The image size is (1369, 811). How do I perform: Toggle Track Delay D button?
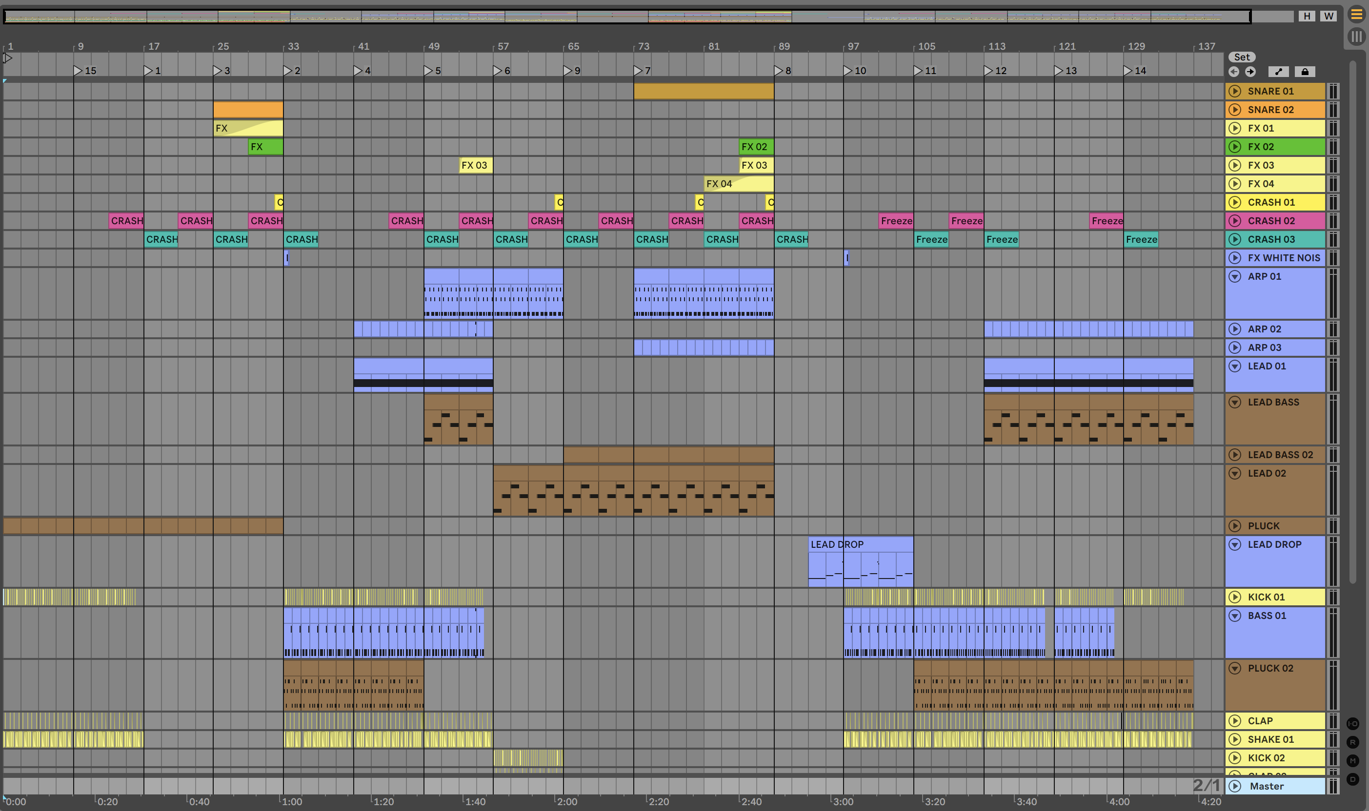1352,779
